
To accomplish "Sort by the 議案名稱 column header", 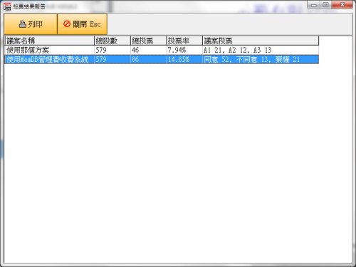I will click(x=50, y=41).
